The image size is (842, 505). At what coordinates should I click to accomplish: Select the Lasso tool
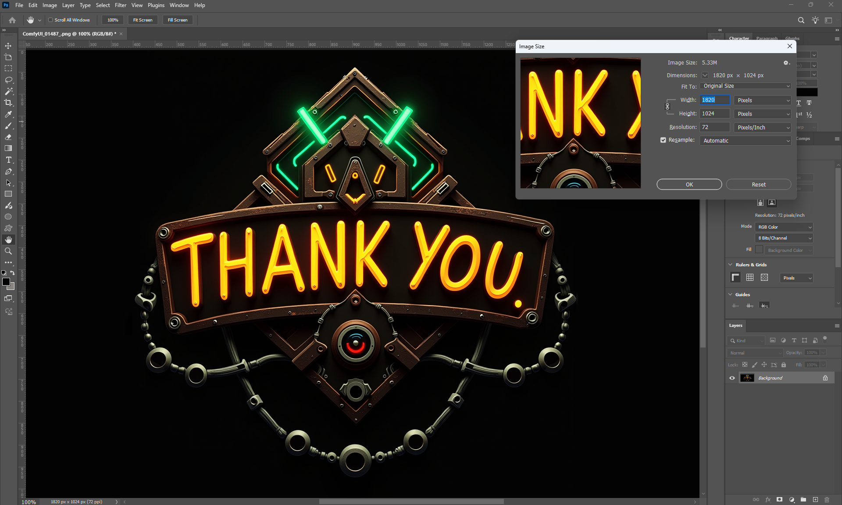coord(8,80)
